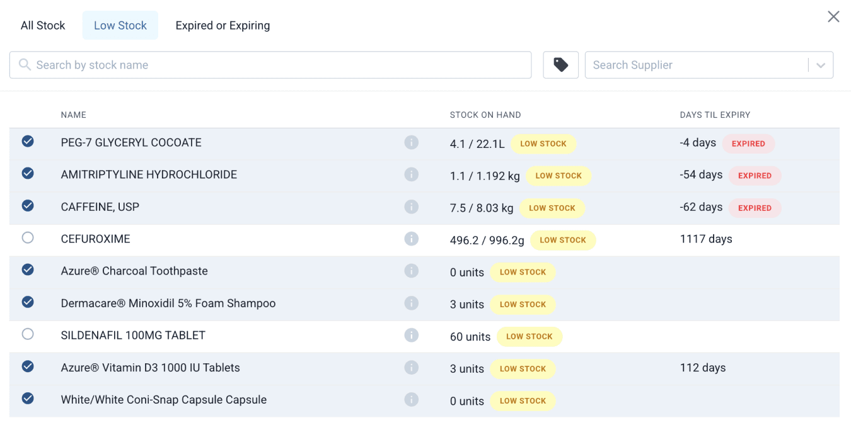Click the DAYS TIL EXPIRY column header

[715, 115]
